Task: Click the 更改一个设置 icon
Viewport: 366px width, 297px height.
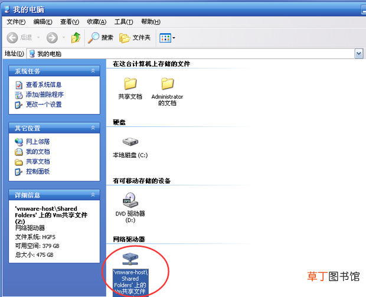Action: tap(19, 105)
